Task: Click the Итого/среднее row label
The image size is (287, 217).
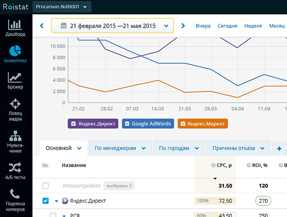Action: click(81, 186)
